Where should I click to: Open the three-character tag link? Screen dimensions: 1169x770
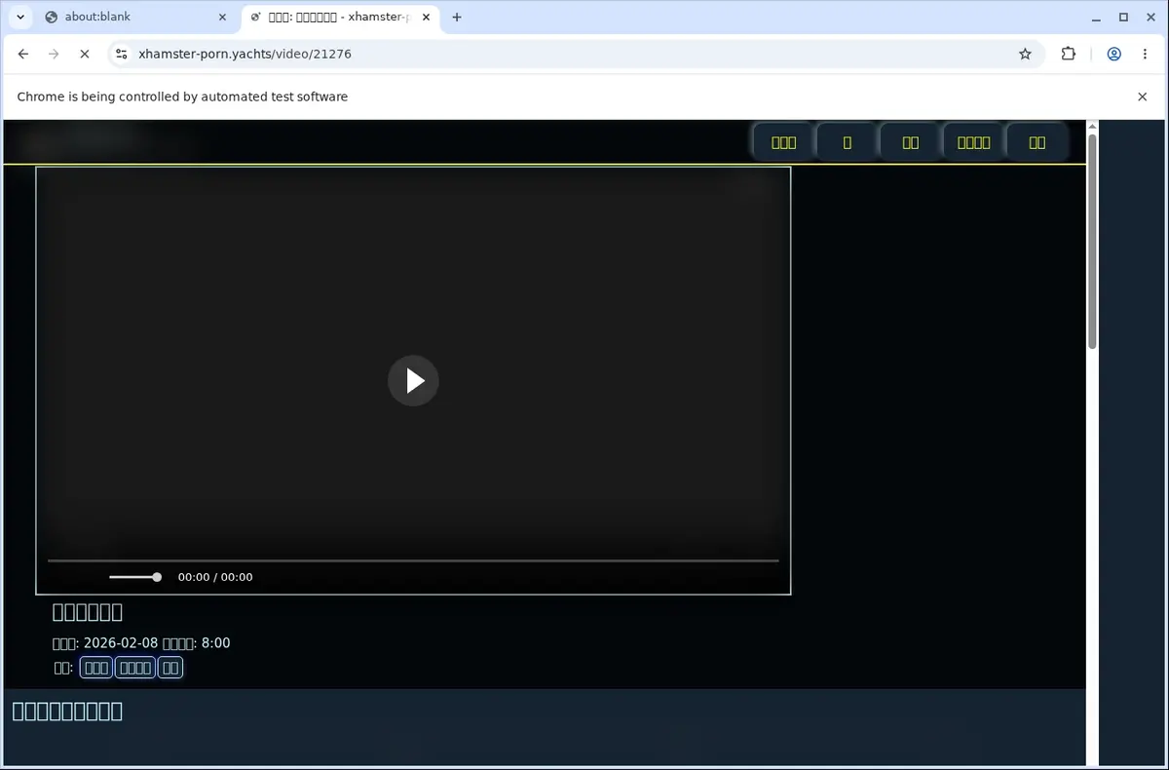pyautogui.click(x=95, y=668)
